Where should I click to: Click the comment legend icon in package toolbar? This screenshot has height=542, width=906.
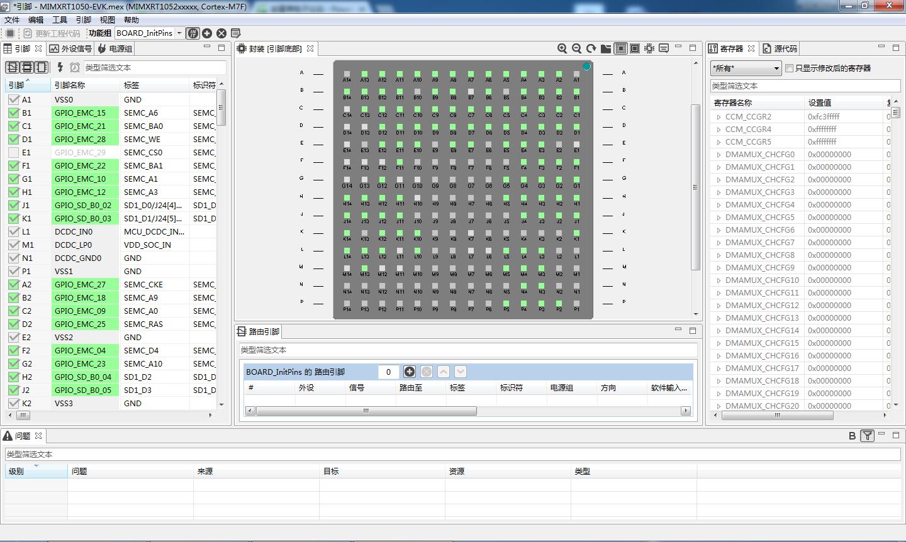[664, 48]
